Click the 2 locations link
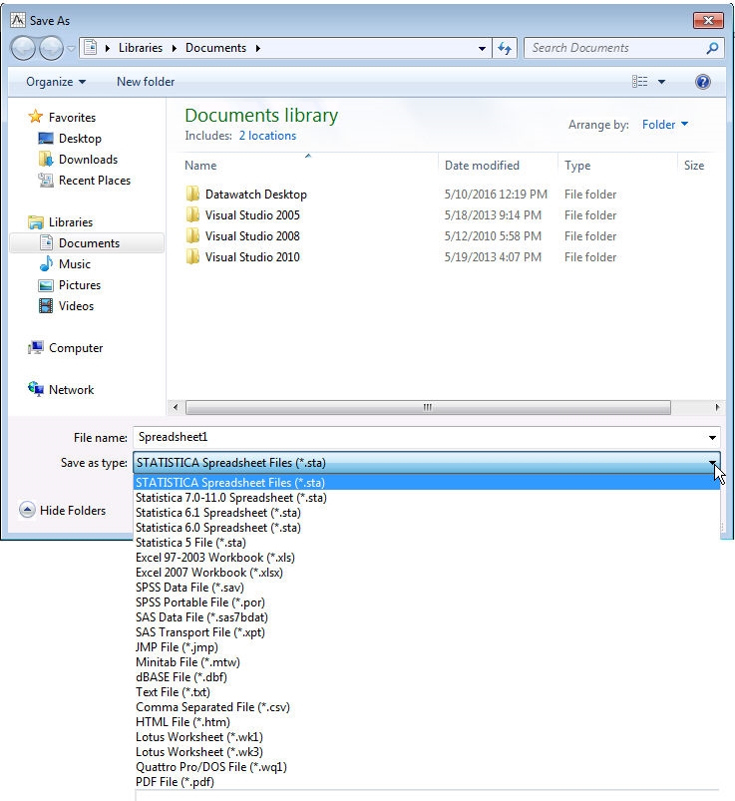 (x=267, y=136)
